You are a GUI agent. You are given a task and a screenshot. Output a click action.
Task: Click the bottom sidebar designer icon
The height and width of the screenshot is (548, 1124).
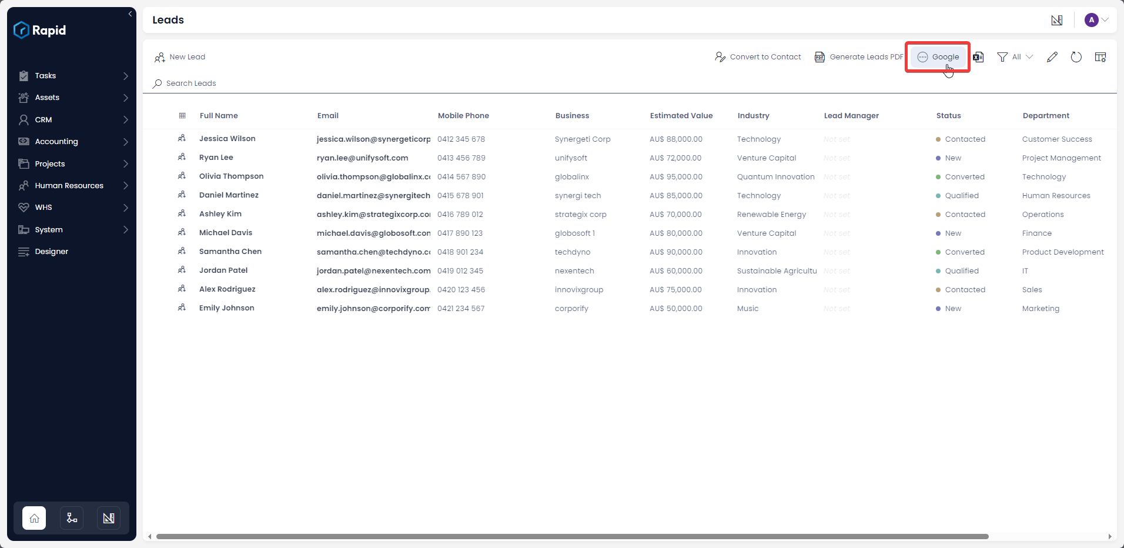click(x=109, y=518)
